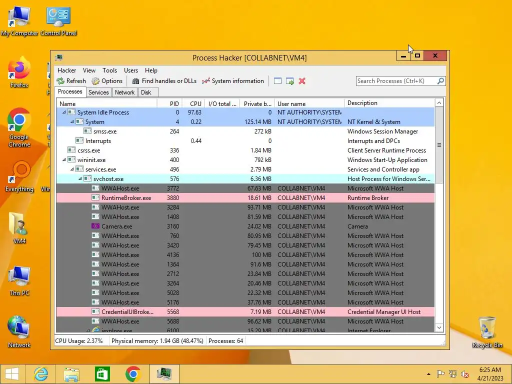Click the Camera.exe process icon
The image size is (512, 384).
point(95,226)
